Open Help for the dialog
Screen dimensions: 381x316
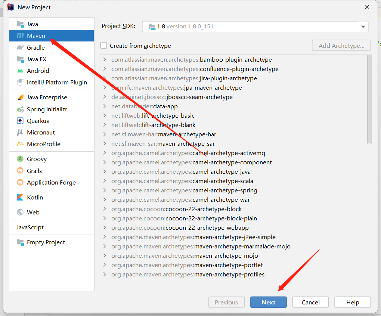click(353, 302)
